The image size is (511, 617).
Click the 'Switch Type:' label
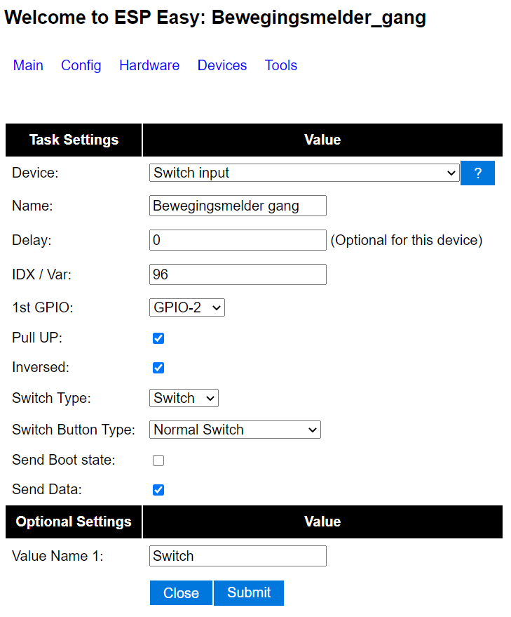tap(51, 398)
